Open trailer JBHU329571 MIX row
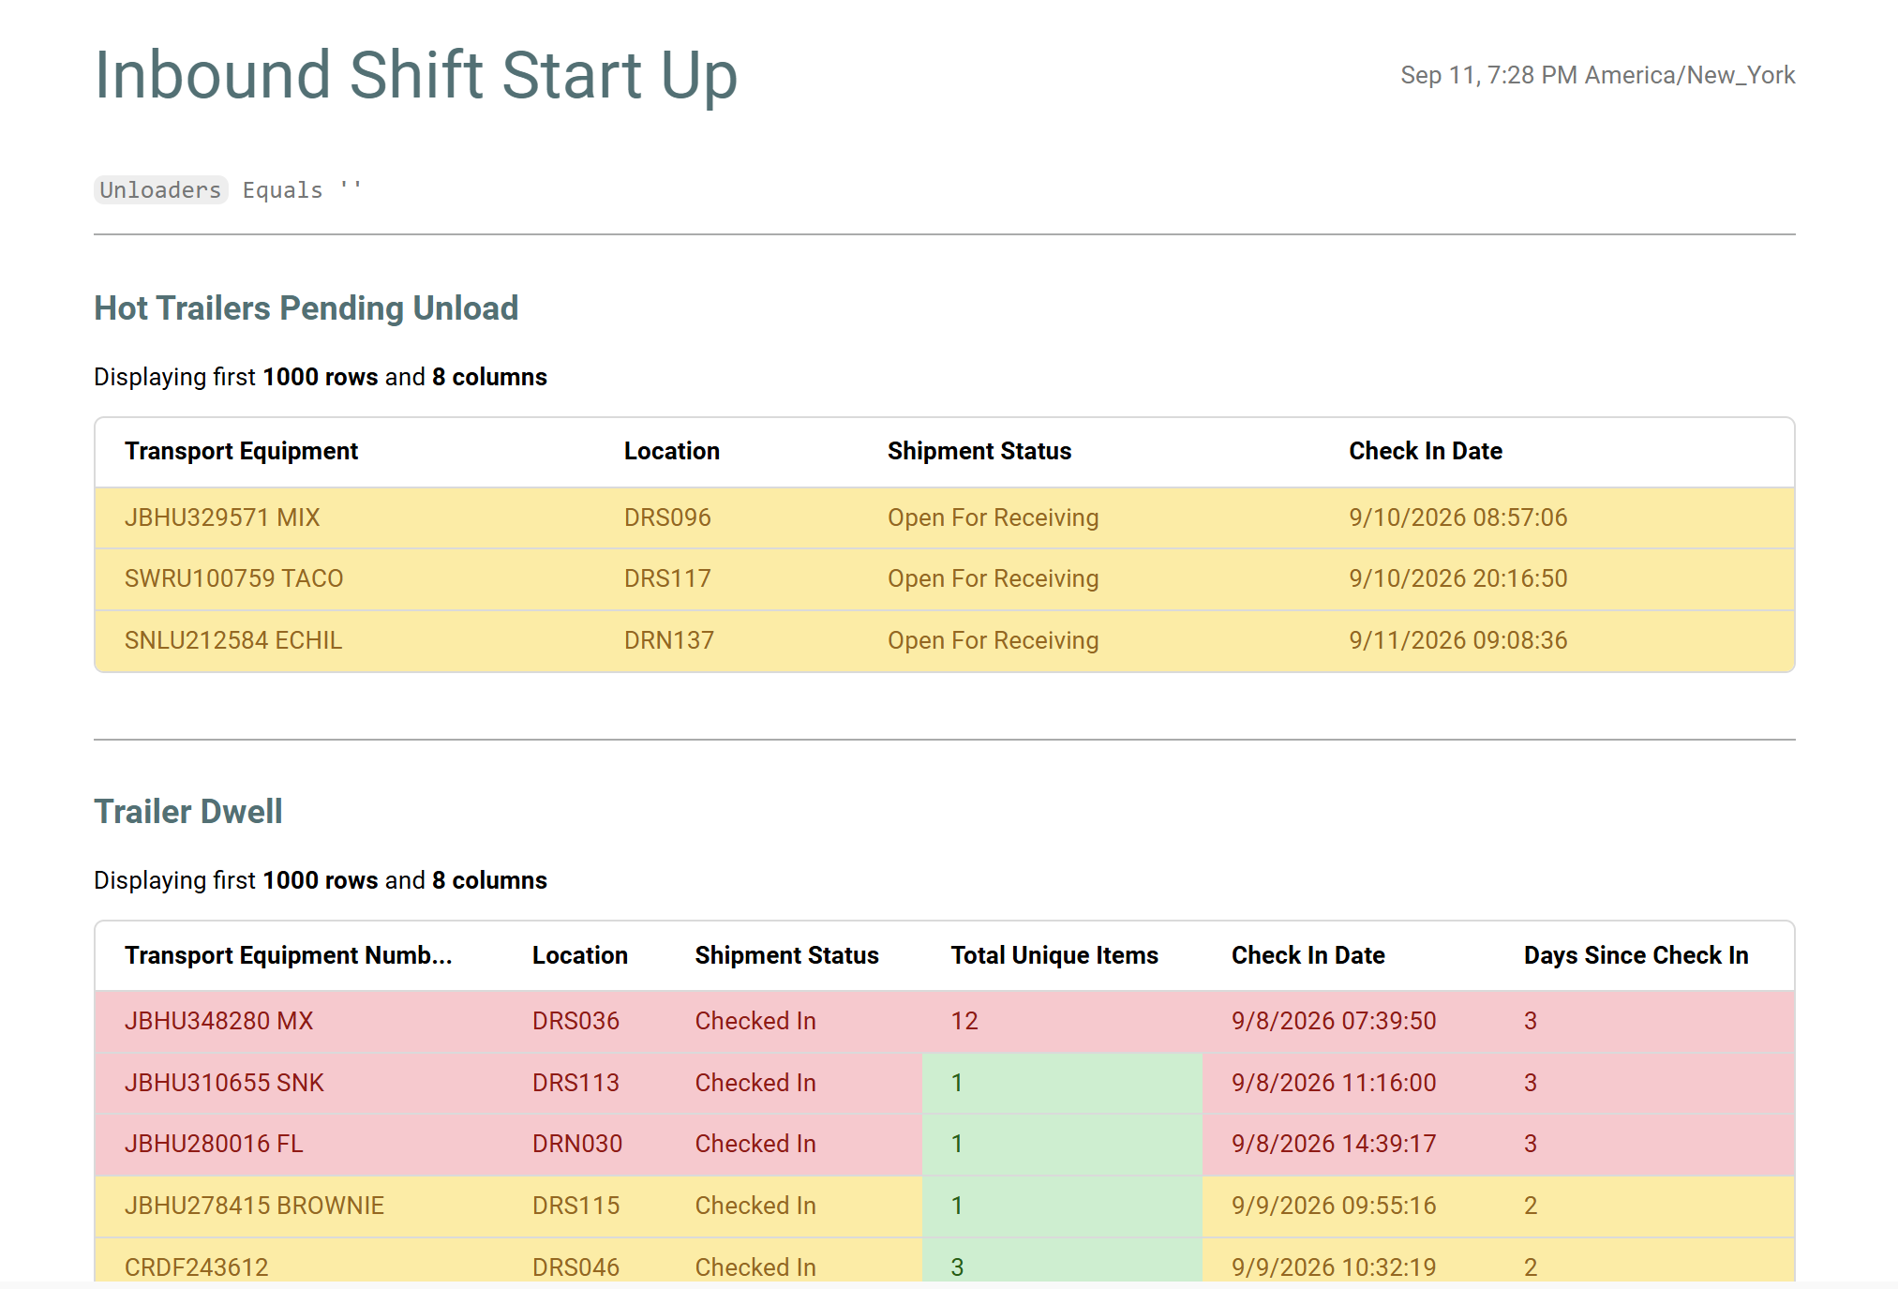 (x=944, y=517)
